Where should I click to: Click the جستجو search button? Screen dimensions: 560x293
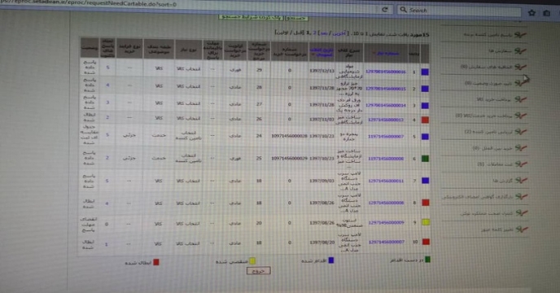296,17
